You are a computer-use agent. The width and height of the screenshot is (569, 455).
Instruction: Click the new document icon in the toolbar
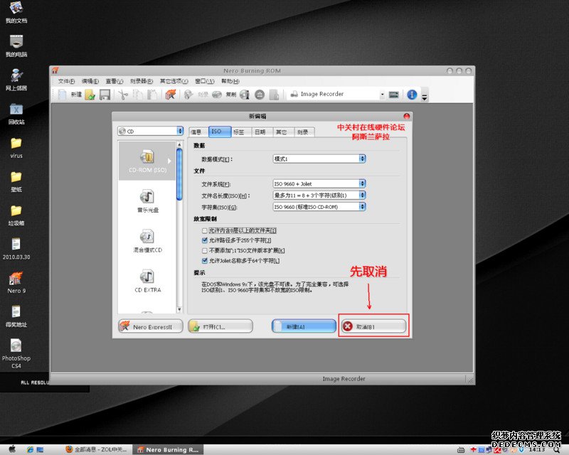pos(62,95)
